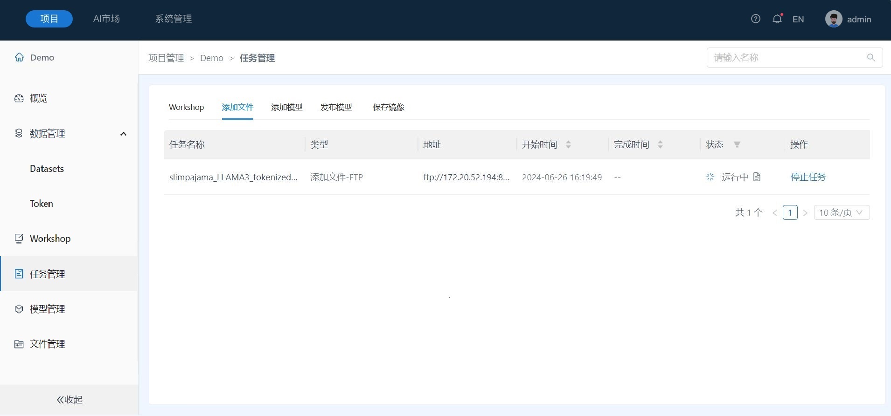The width and height of the screenshot is (891, 416).
Task: Open the log document icon beside 运行中
Action: click(757, 177)
